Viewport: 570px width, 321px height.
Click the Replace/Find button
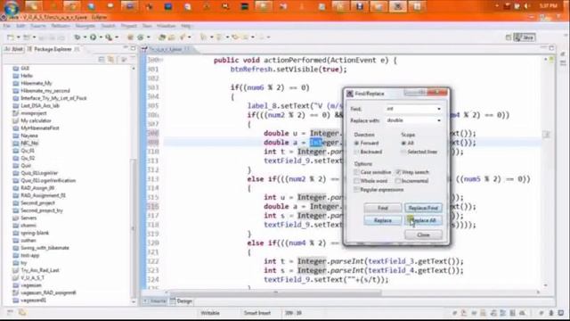point(423,208)
